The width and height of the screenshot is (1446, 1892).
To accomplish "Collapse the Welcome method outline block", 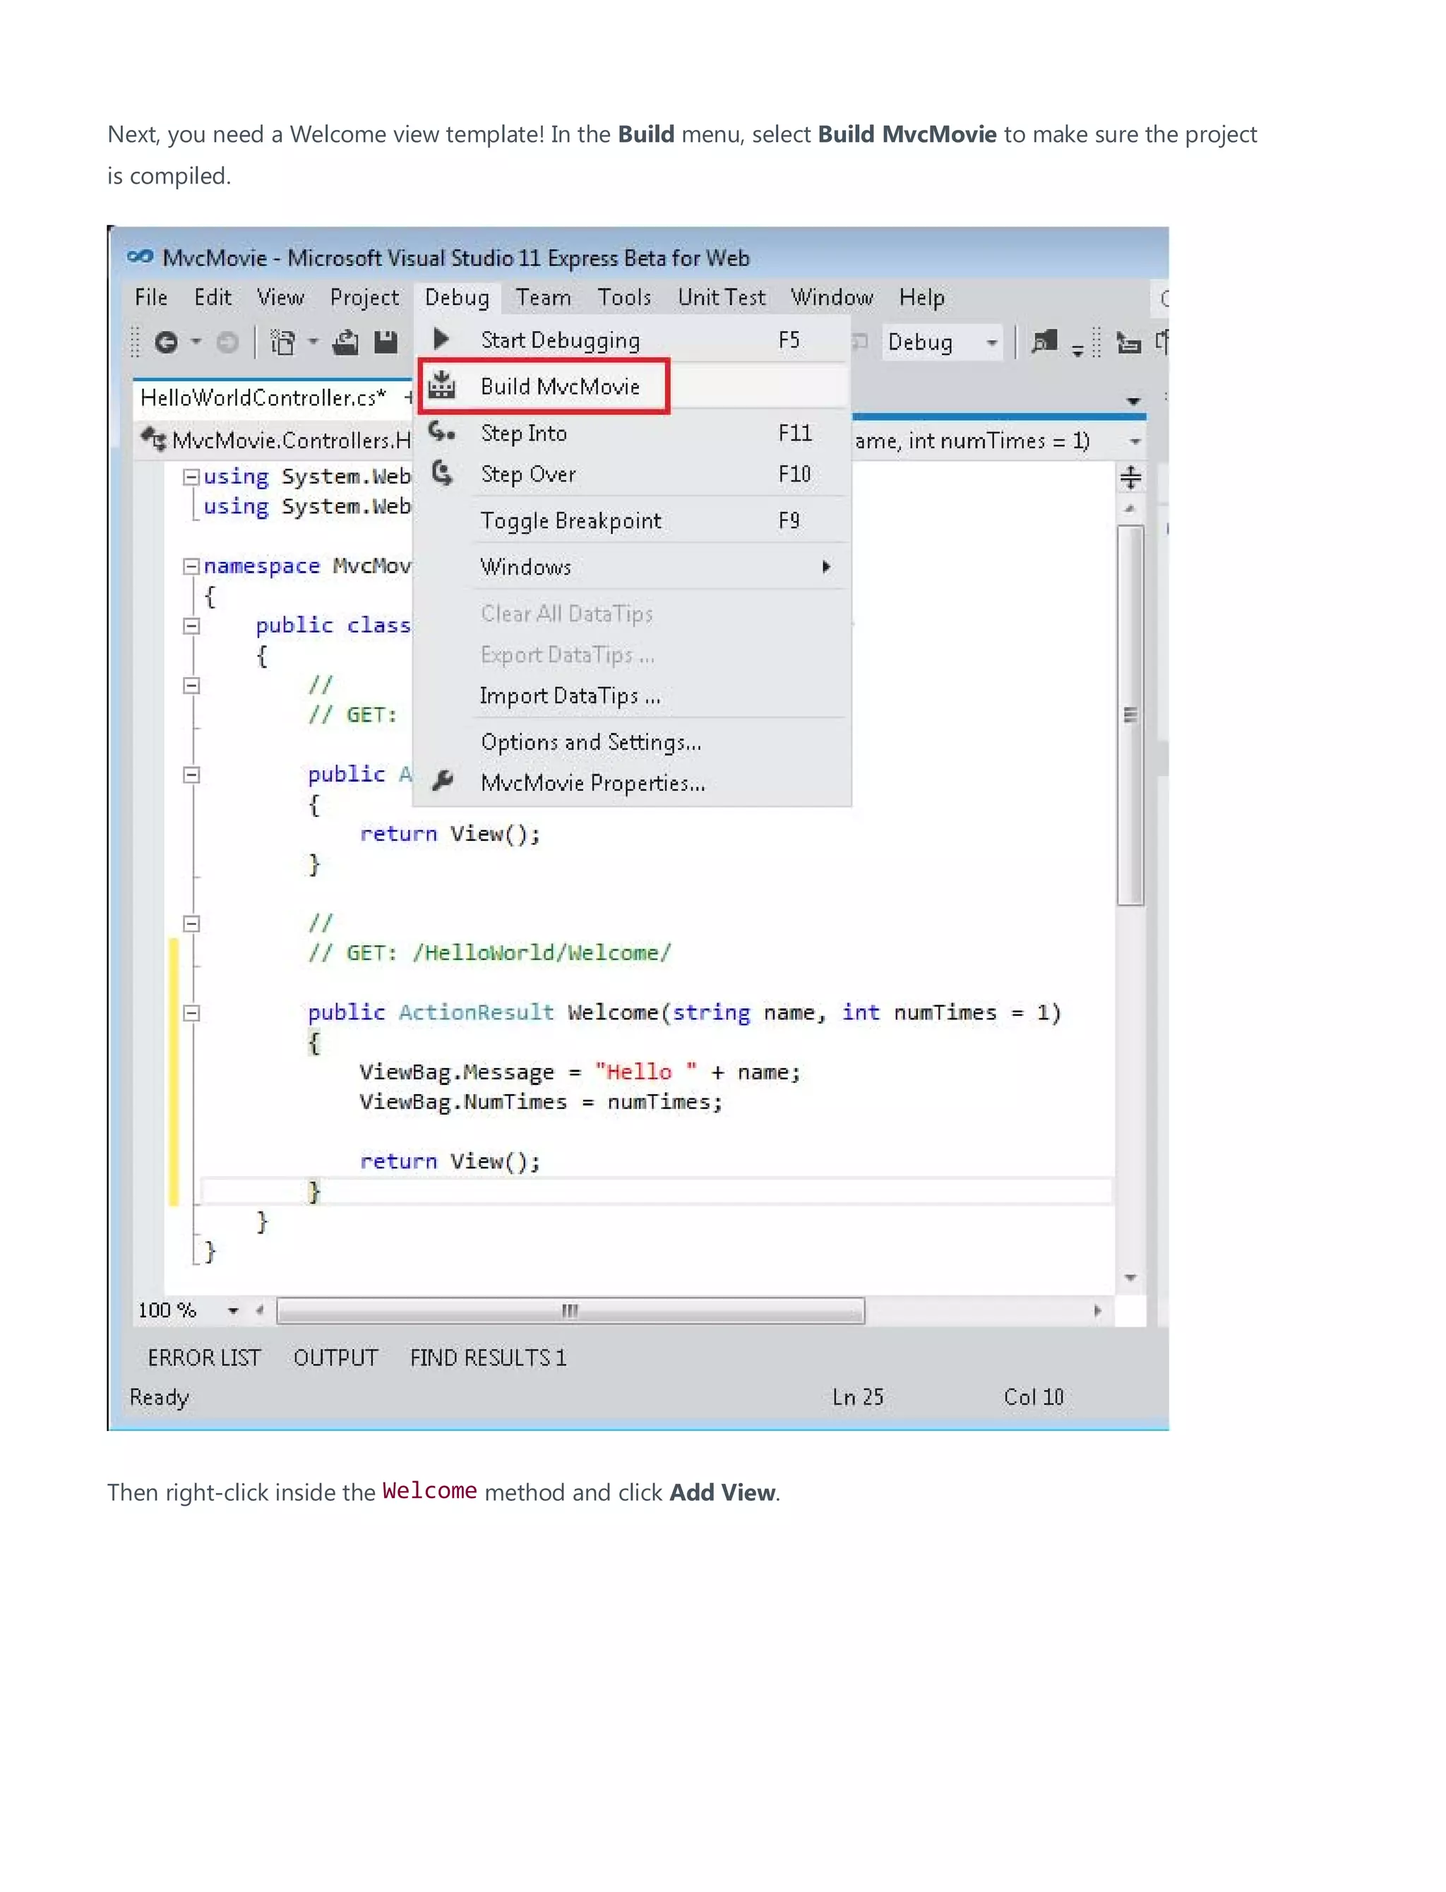I will coord(191,1012).
